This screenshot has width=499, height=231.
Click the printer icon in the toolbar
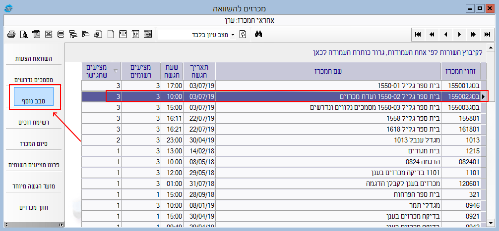pos(11,34)
